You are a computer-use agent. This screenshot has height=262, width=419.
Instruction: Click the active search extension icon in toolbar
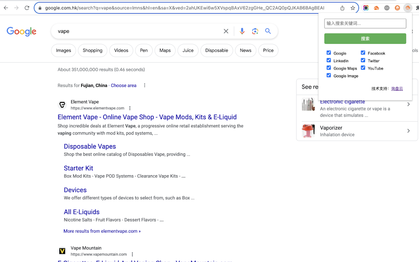408,8
